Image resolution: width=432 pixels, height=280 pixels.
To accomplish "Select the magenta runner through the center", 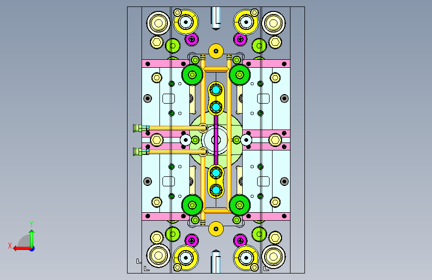I will 216,140.
